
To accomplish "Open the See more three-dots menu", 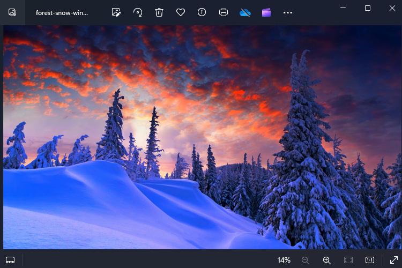I will tap(288, 12).
